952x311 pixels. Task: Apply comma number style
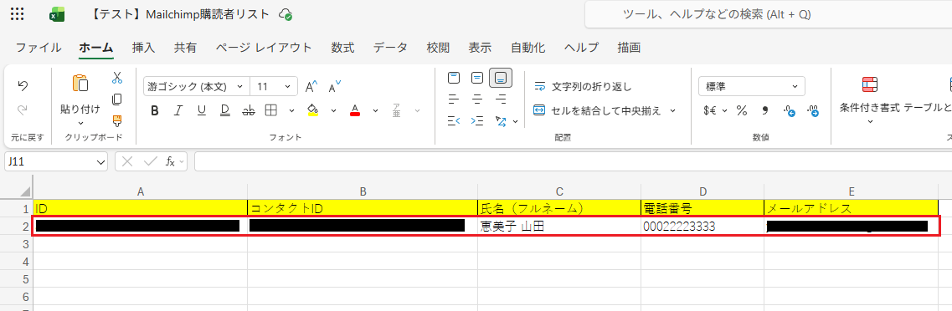765,110
